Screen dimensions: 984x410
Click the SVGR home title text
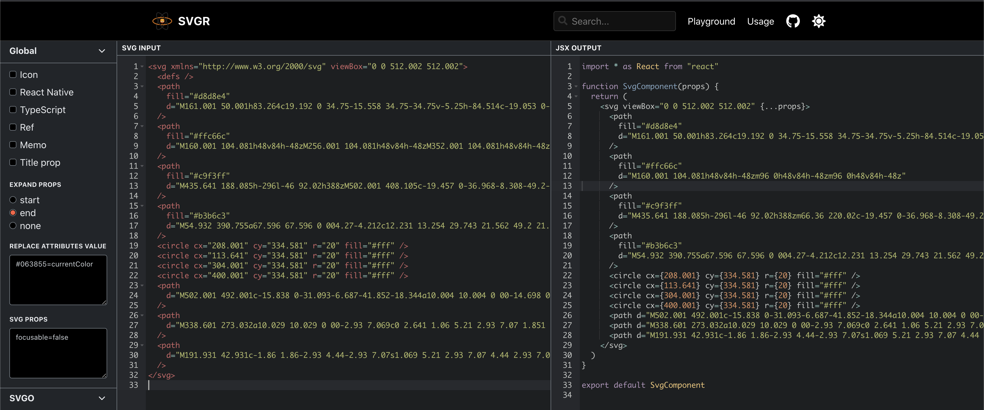[x=194, y=21]
